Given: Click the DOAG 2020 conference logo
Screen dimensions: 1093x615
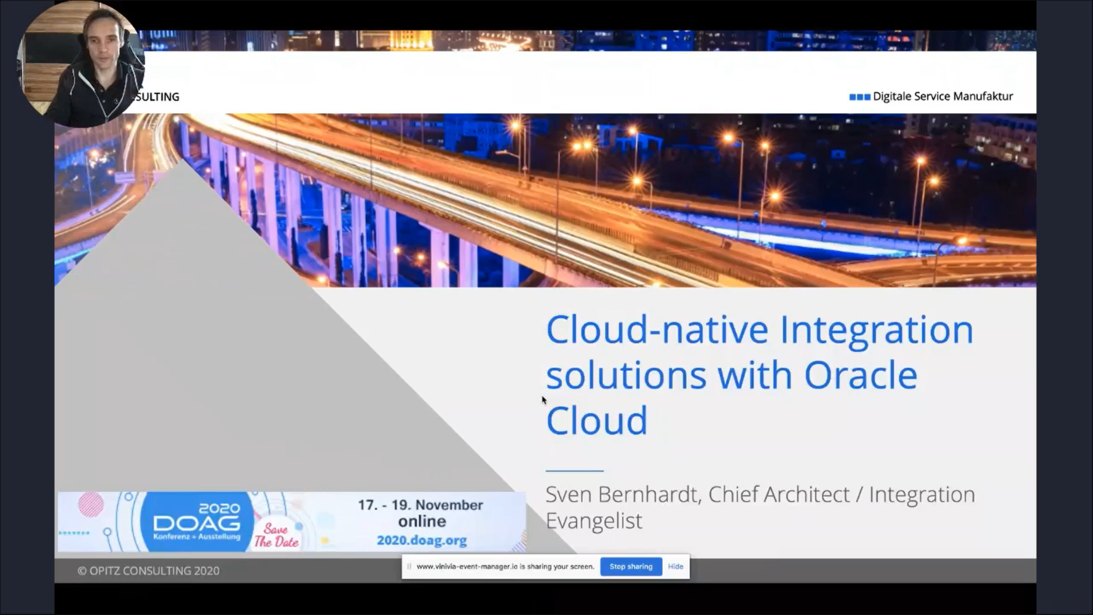Looking at the screenshot, I should pos(197,522).
